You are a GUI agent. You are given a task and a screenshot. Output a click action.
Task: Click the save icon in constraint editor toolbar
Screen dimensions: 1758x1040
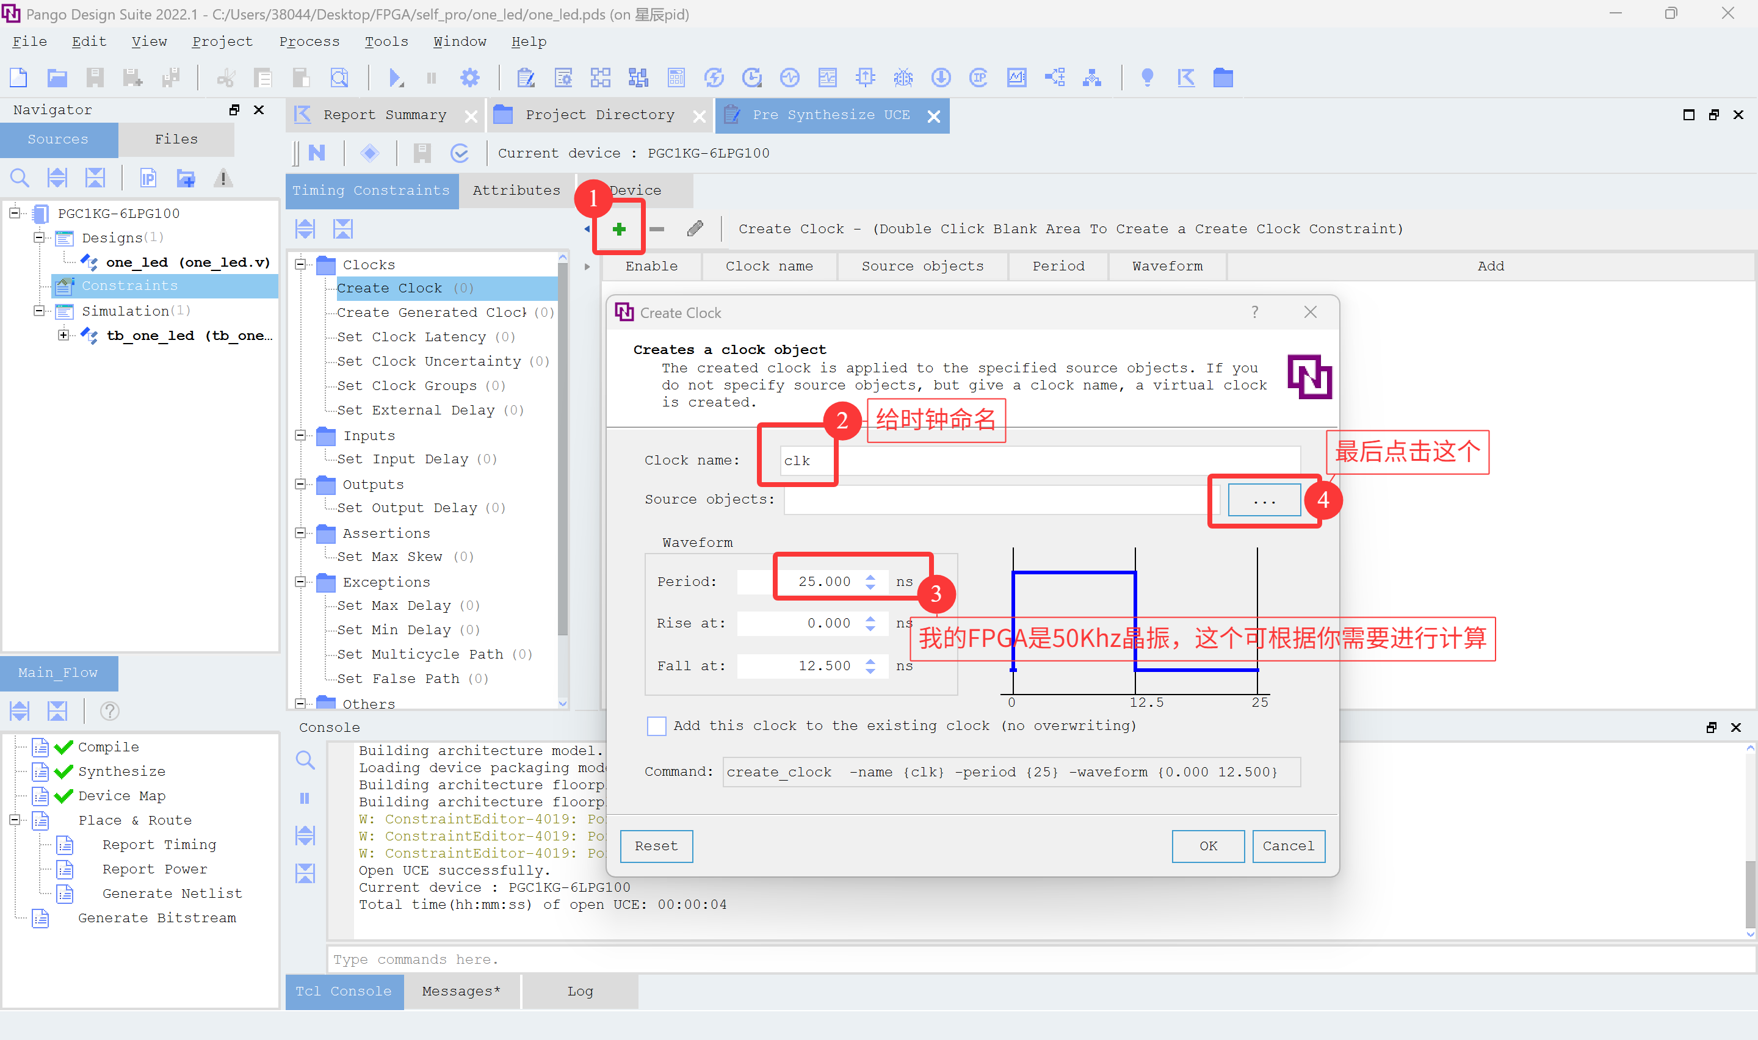(x=422, y=153)
